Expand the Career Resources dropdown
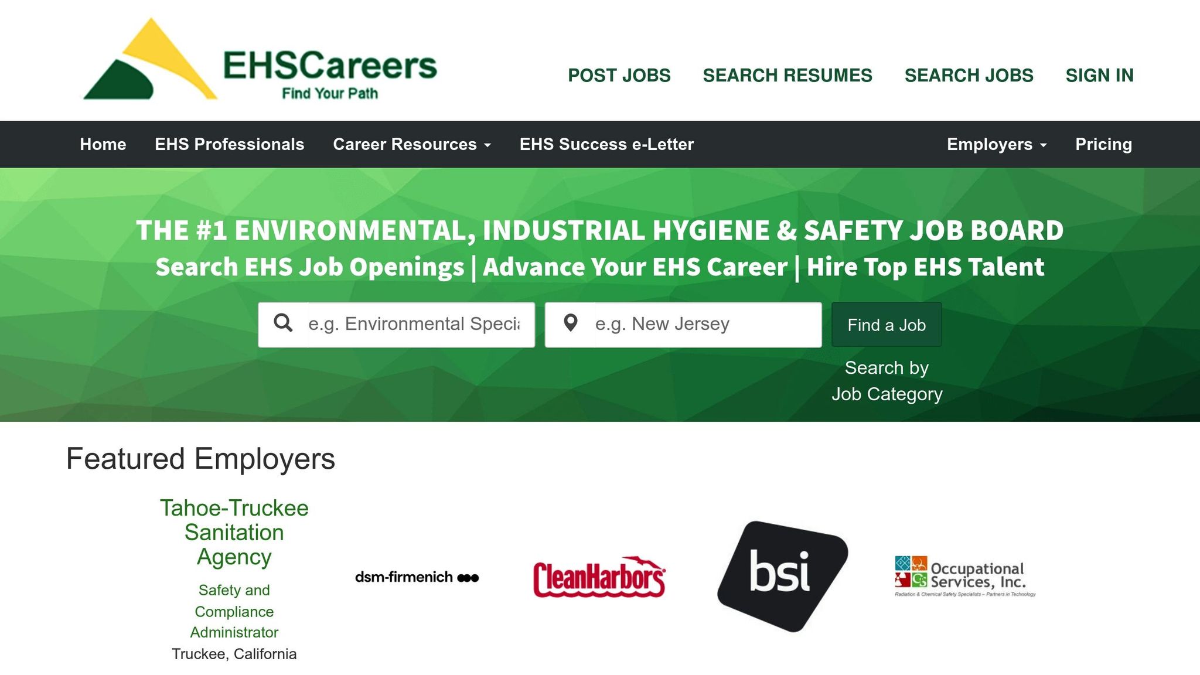Image resolution: width=1200 pixels, height=675 pixels. 411,144
